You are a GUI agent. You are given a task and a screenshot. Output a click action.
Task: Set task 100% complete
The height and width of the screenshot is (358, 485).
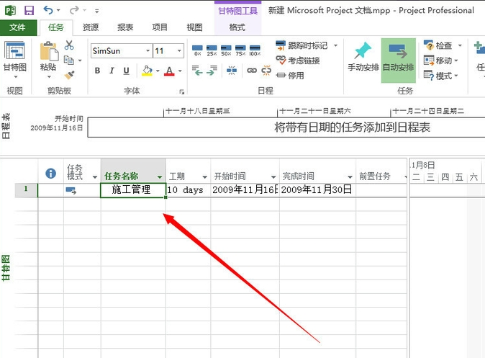[x=255, y=50]
